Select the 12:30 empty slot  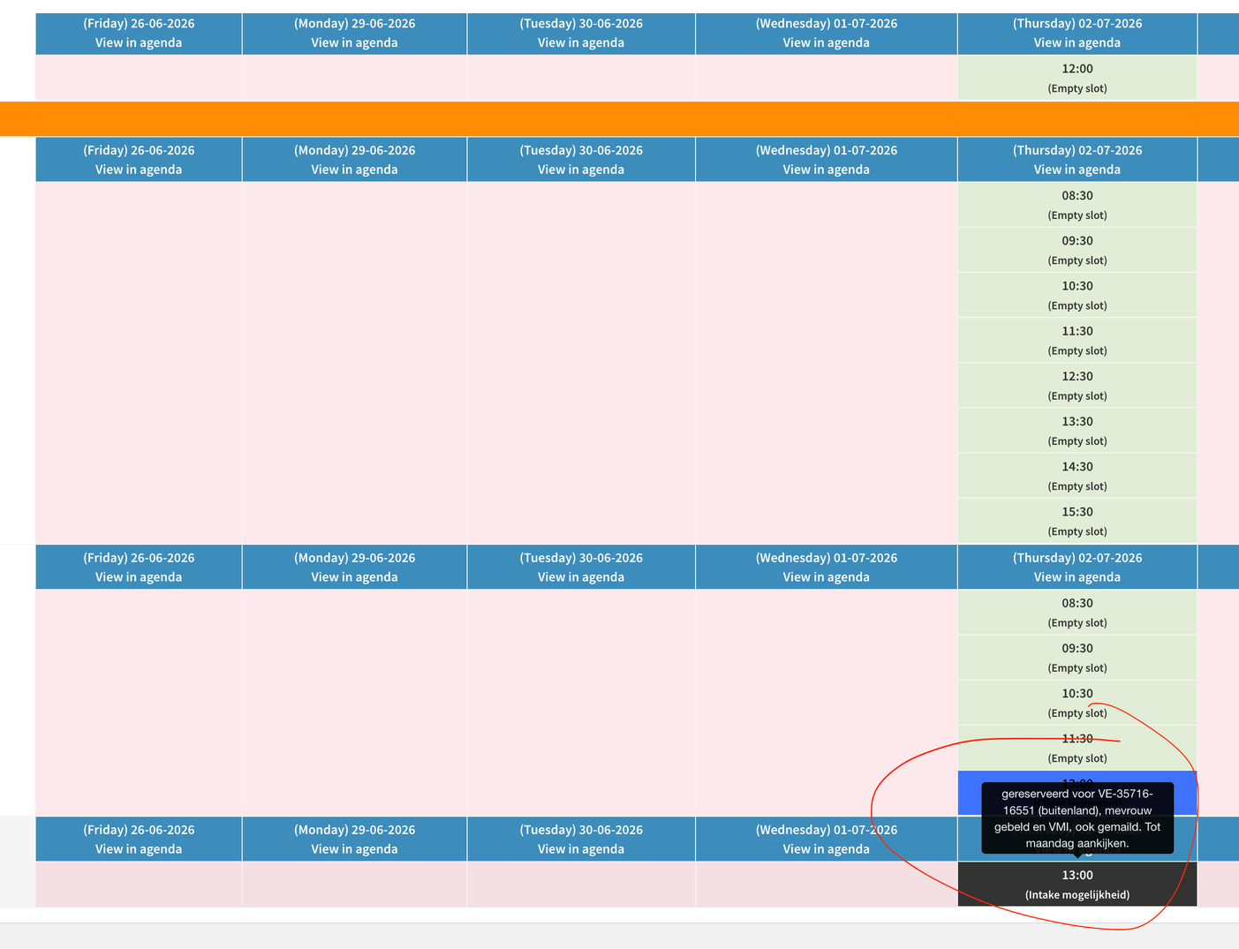1077,386
